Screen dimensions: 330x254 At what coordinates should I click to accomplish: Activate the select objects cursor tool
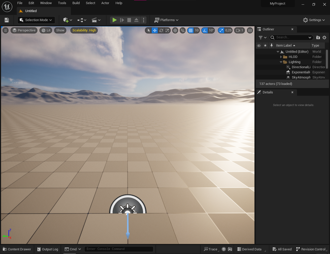click(148, 30)
